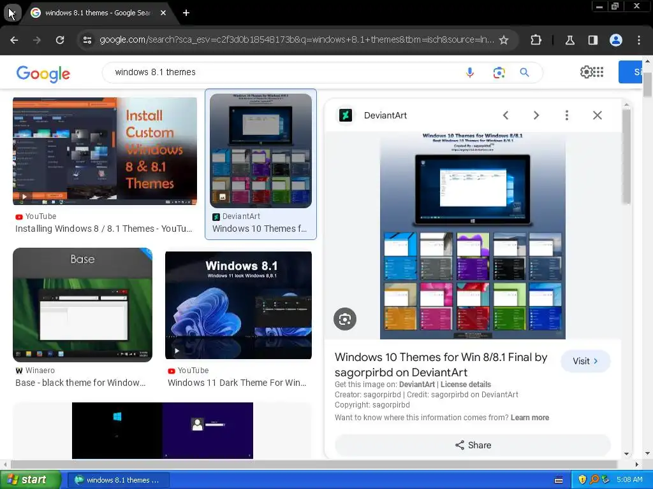Open Base - black theme for Windows link
Viewport: 653px width, 489px height.
click(x=80, y=383)
